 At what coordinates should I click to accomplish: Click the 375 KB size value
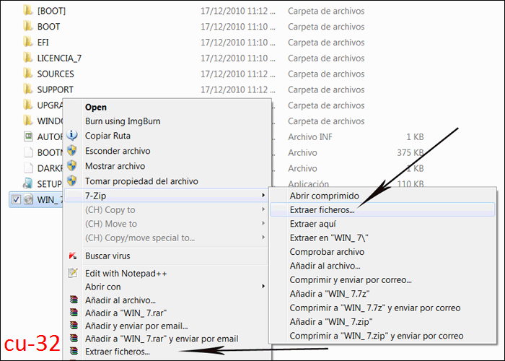(410, 152)
